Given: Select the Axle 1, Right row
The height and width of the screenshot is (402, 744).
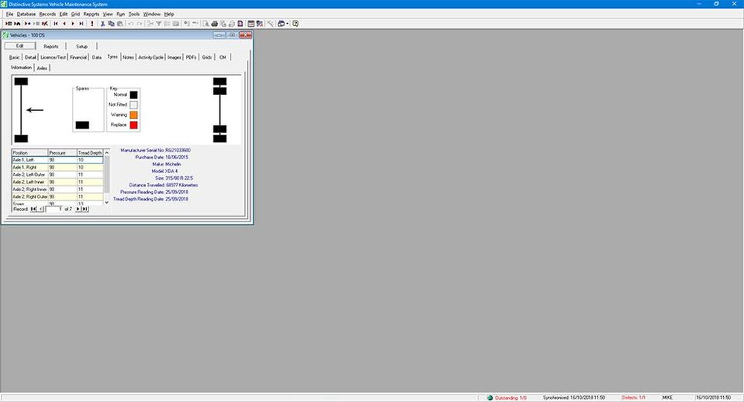Looking at the screenshot, I should pyautogui.click(x=57, y=167).
